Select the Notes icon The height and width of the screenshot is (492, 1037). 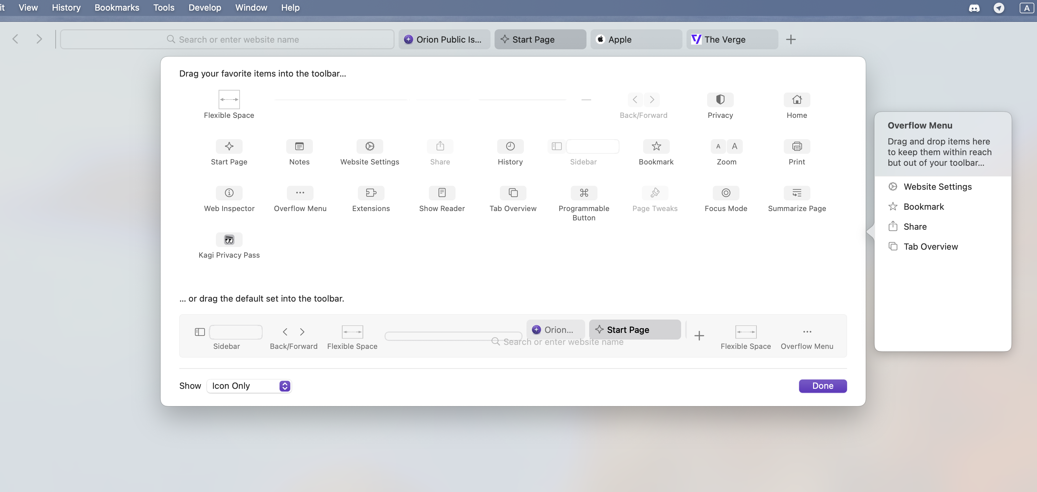pyautogui.click(x=299, y=146)
